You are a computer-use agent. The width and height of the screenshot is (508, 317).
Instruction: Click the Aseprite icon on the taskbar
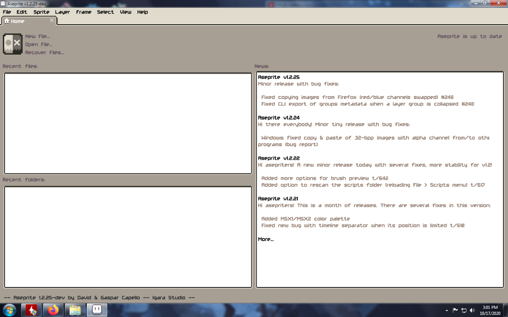click(x=96, y=310)
